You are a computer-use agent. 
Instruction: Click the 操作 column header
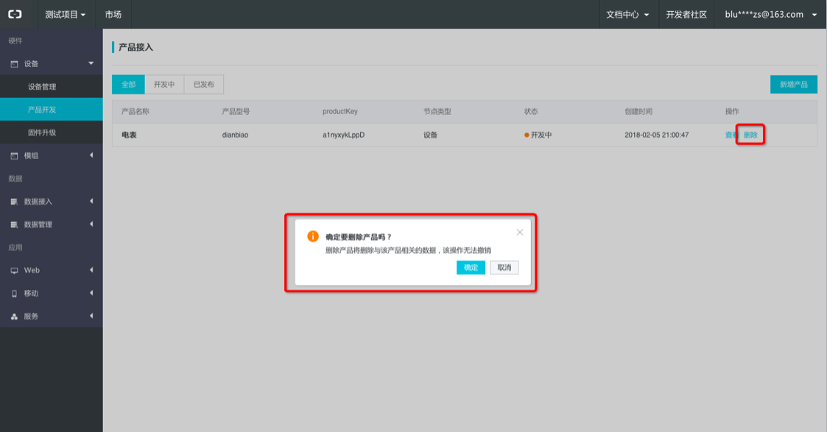tap(732, 111)
